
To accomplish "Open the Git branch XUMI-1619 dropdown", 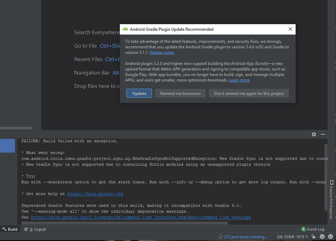I will tap(292, 237).
